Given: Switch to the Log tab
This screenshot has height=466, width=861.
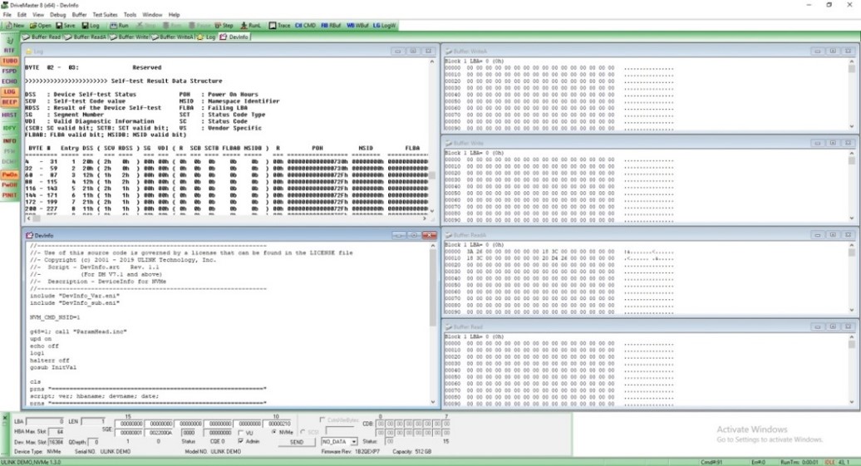Looking at the screenshot, I should point(206,37).
